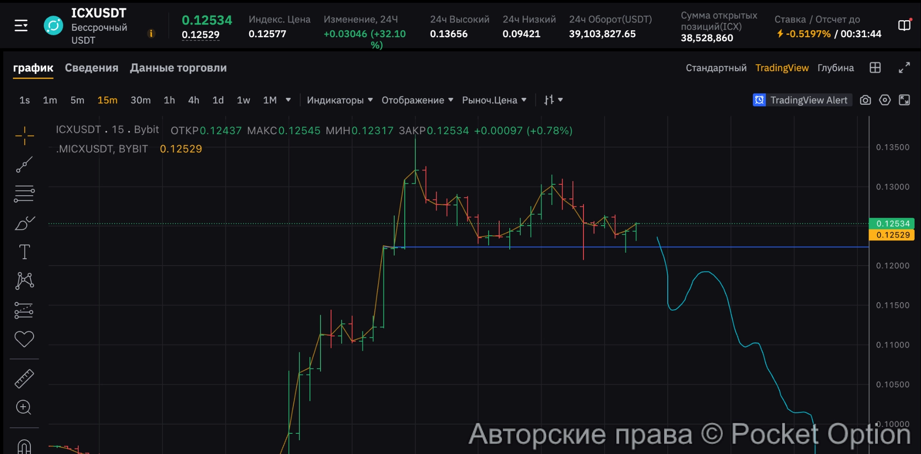Expand the Индикаторы dropdown
The image size is (921, 454).
(339, 100)
